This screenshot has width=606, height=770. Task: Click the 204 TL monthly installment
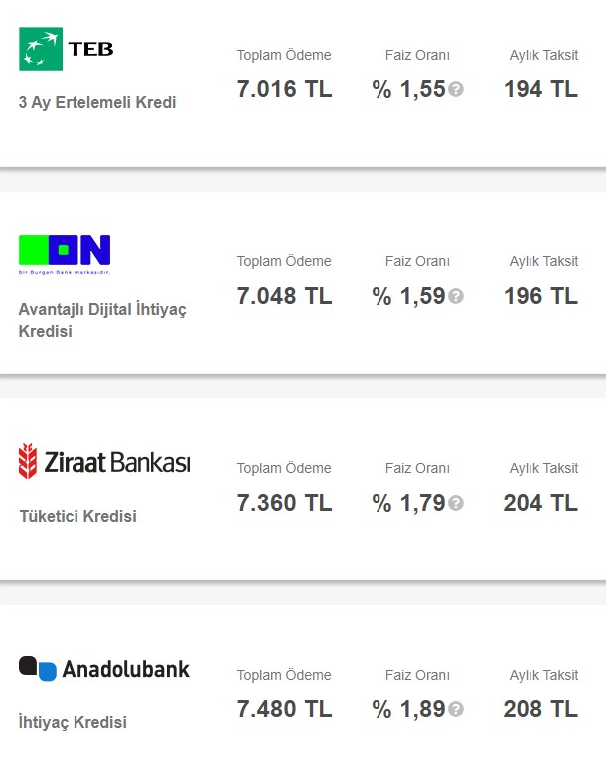540,504
